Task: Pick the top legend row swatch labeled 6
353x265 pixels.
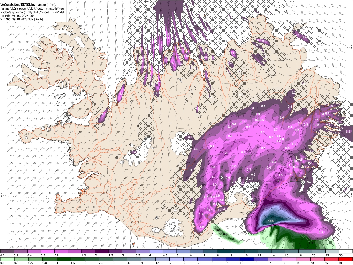Action: (x=197, y=251)
